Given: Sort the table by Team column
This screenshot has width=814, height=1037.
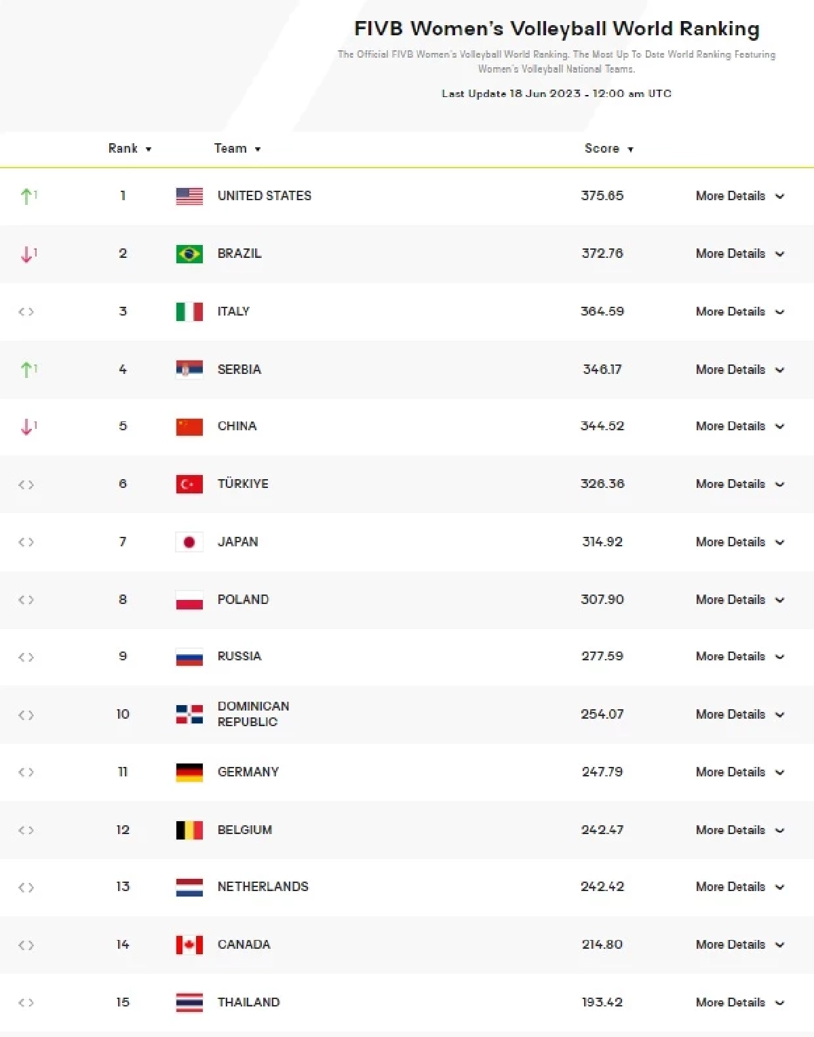Looking at the screenshot, I should tap(237, 149).
